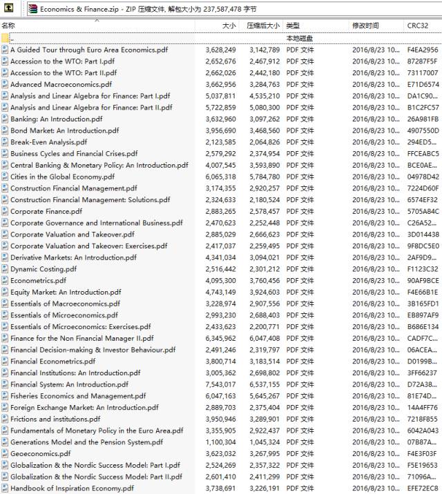Select PDF icon of Construction Financial Management.pdf

click(5, 188)
